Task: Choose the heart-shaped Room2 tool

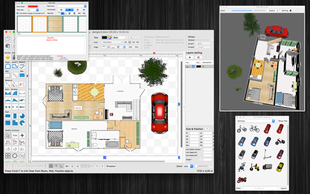Action: click(22, 66)
